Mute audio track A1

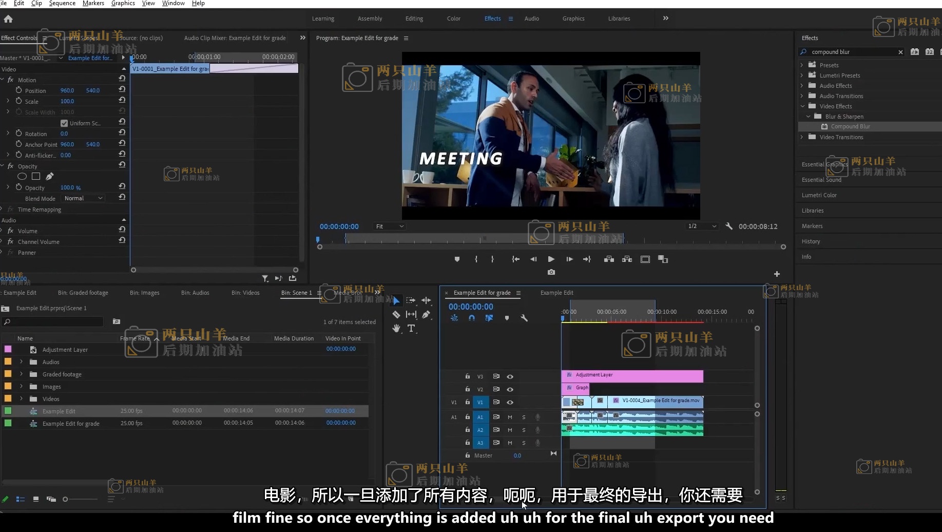510,417
